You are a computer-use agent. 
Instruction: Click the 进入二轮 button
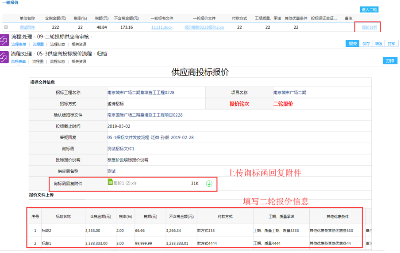(369, 9)
